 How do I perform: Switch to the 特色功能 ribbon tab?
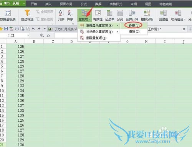pyautogui.click(x=166, y=4)
